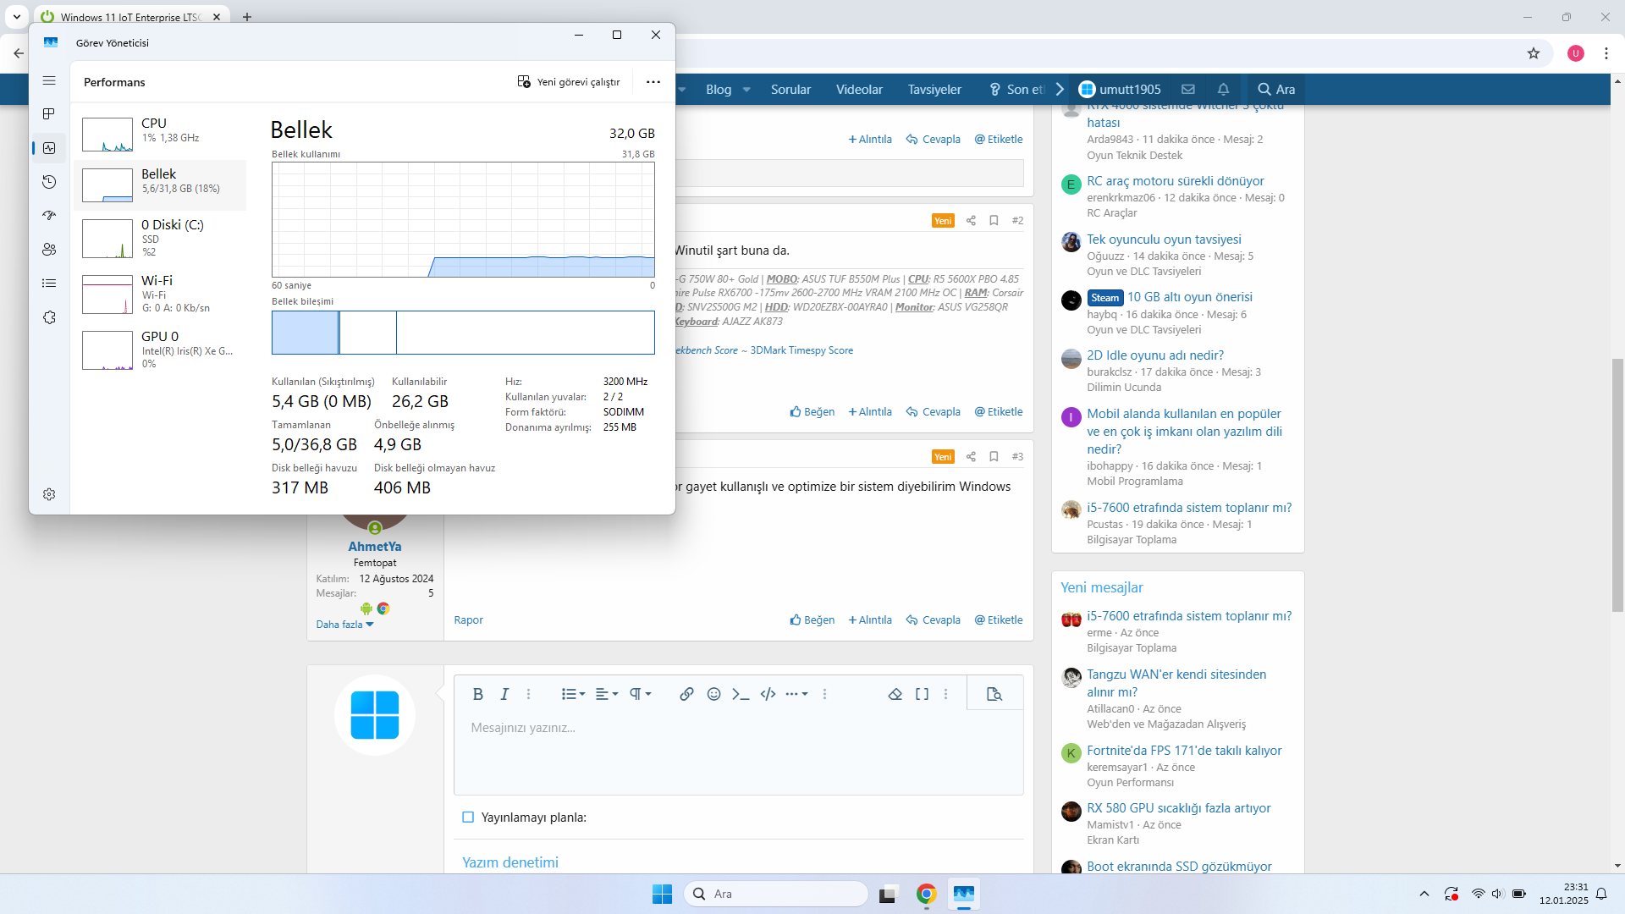Open the Sorular forum menu item
Screen dimensions: 1625x914
pyautogui.click(x=790, y=89)
